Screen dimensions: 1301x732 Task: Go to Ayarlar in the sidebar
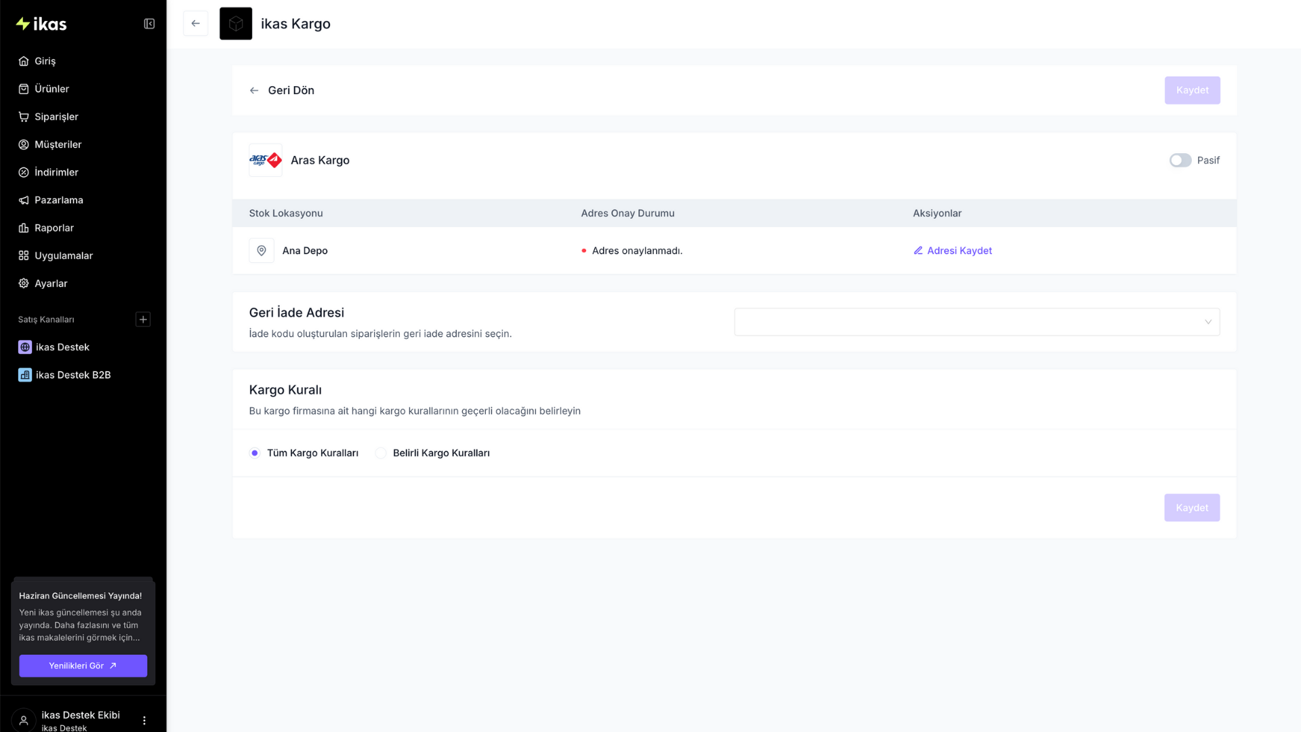51,283
